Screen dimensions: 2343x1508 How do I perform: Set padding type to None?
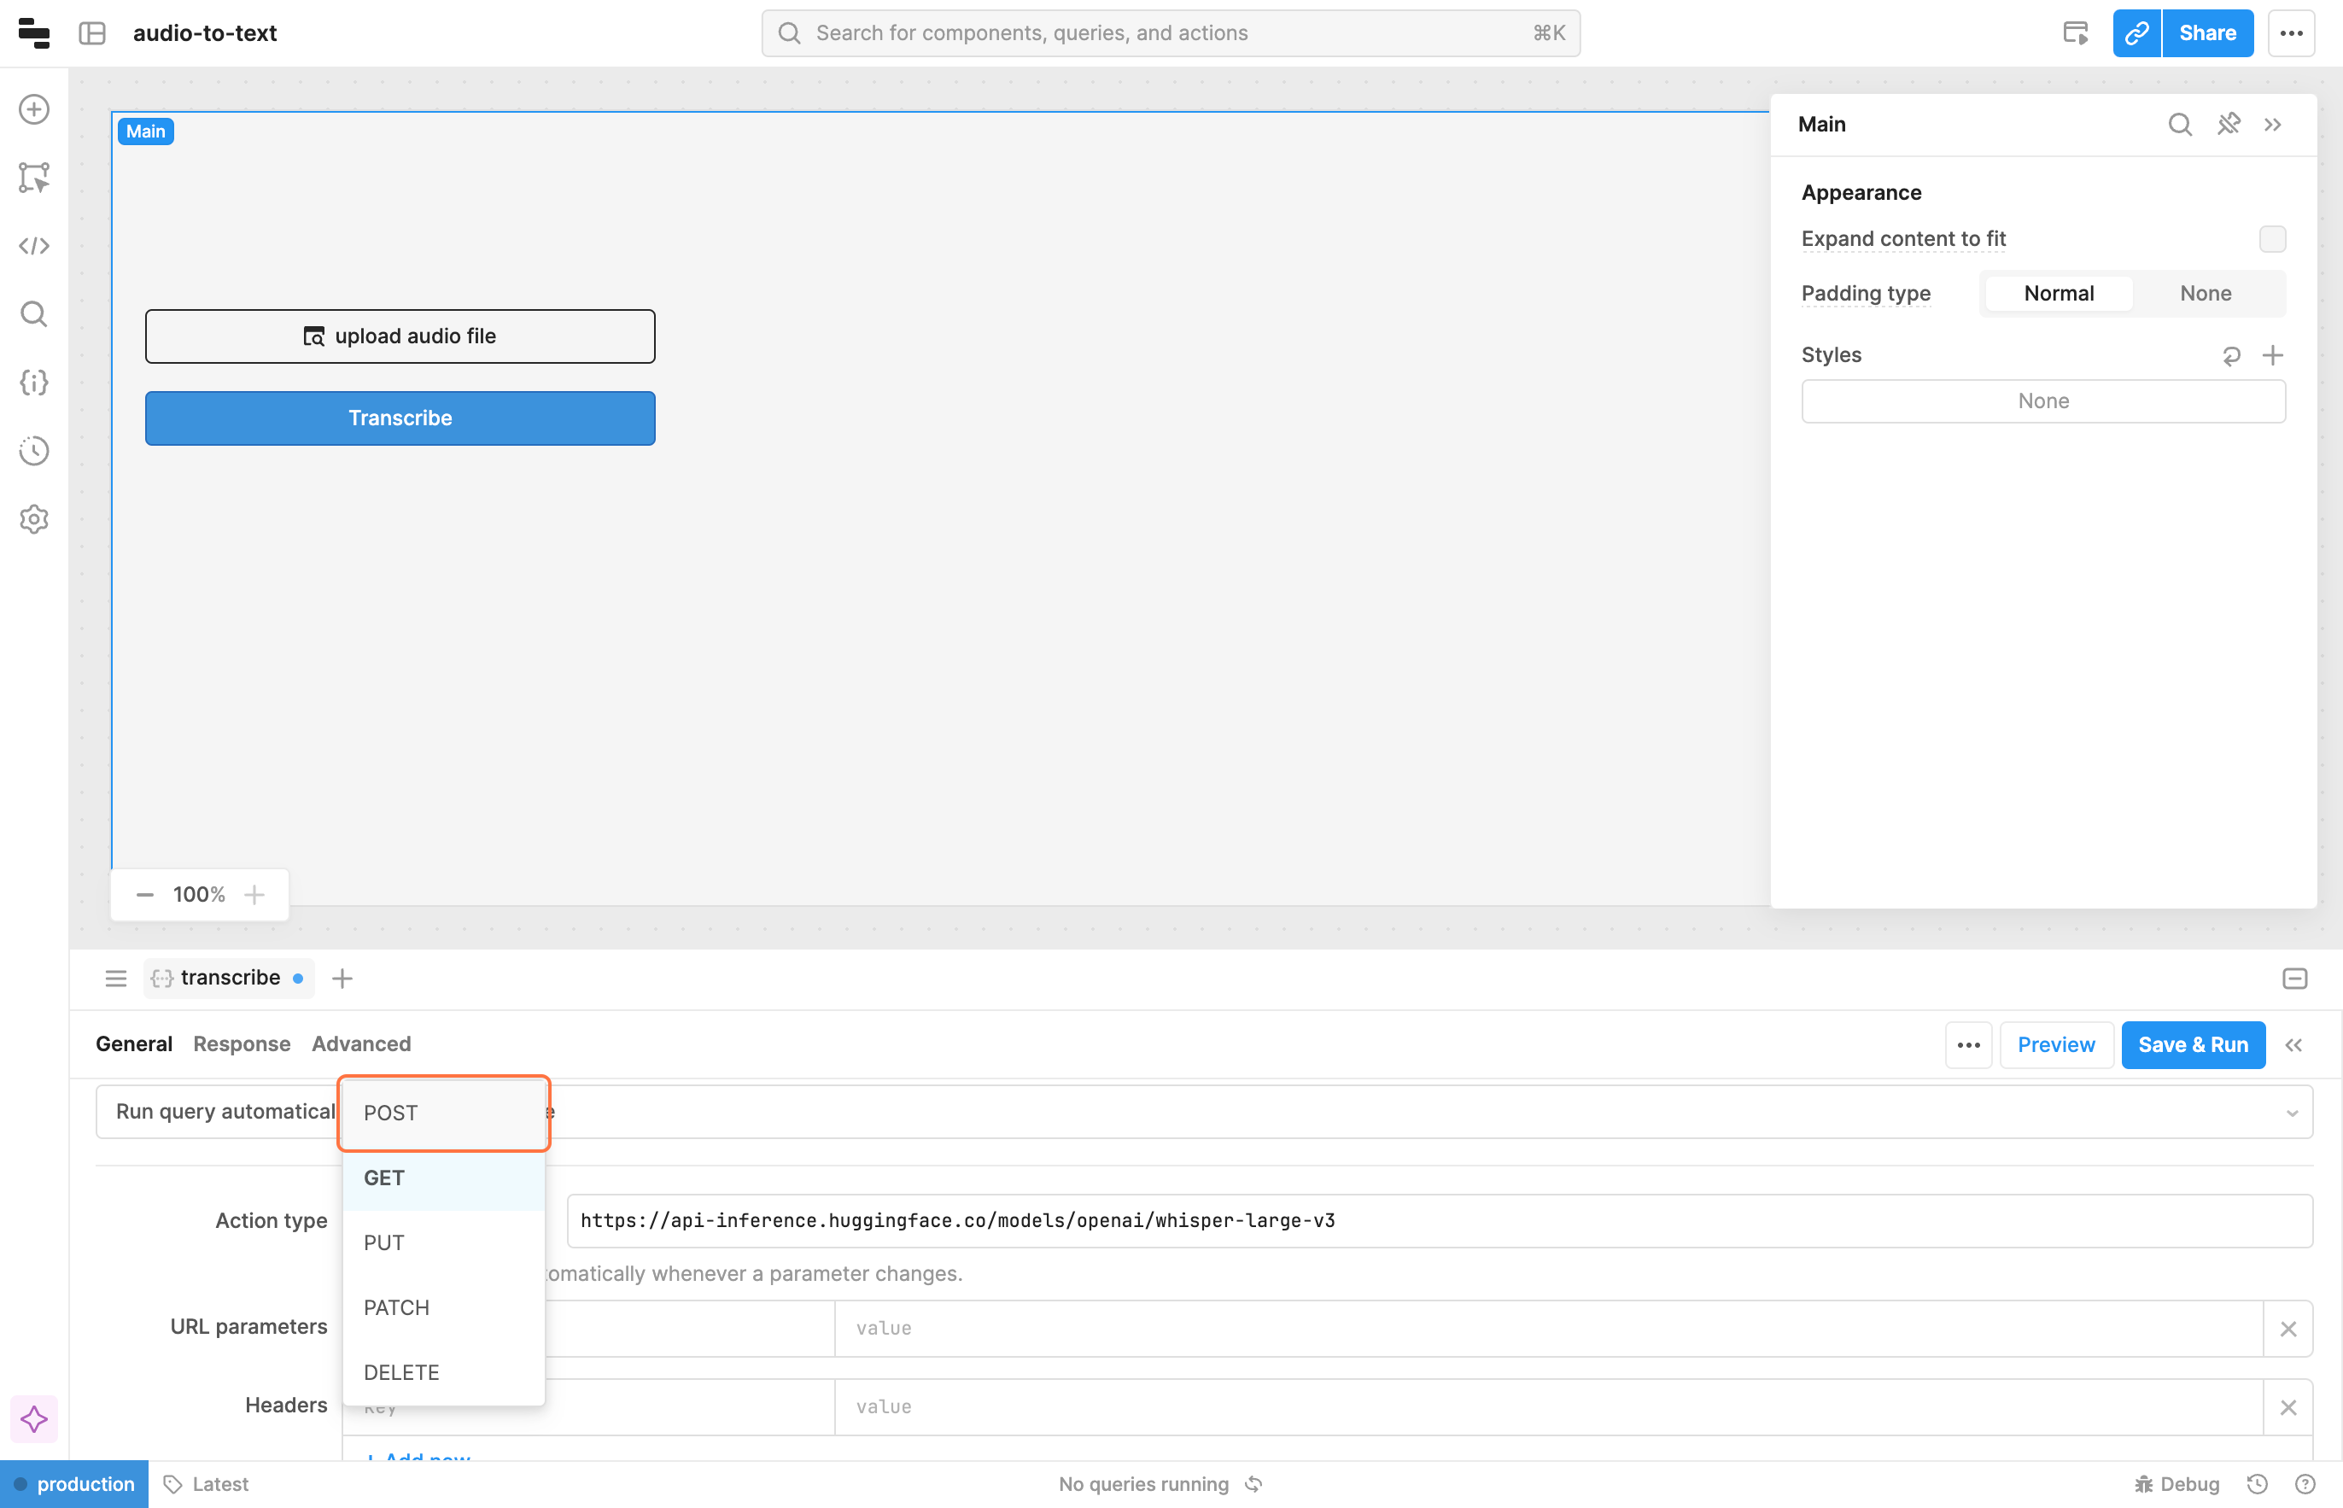pyautogui.click(x=2205, y=294)
